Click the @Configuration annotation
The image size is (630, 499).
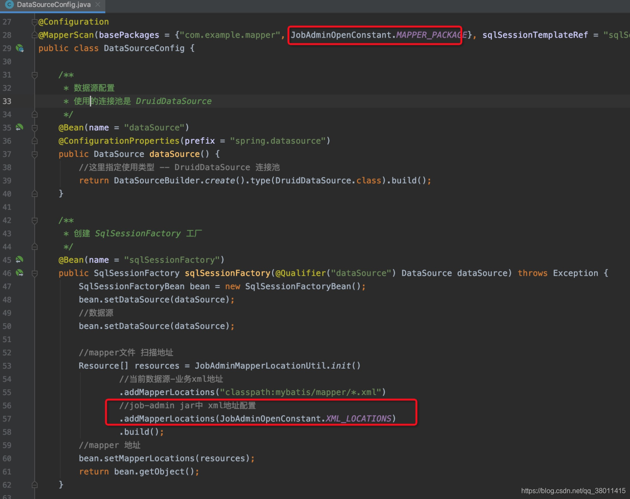pos(74,22)
